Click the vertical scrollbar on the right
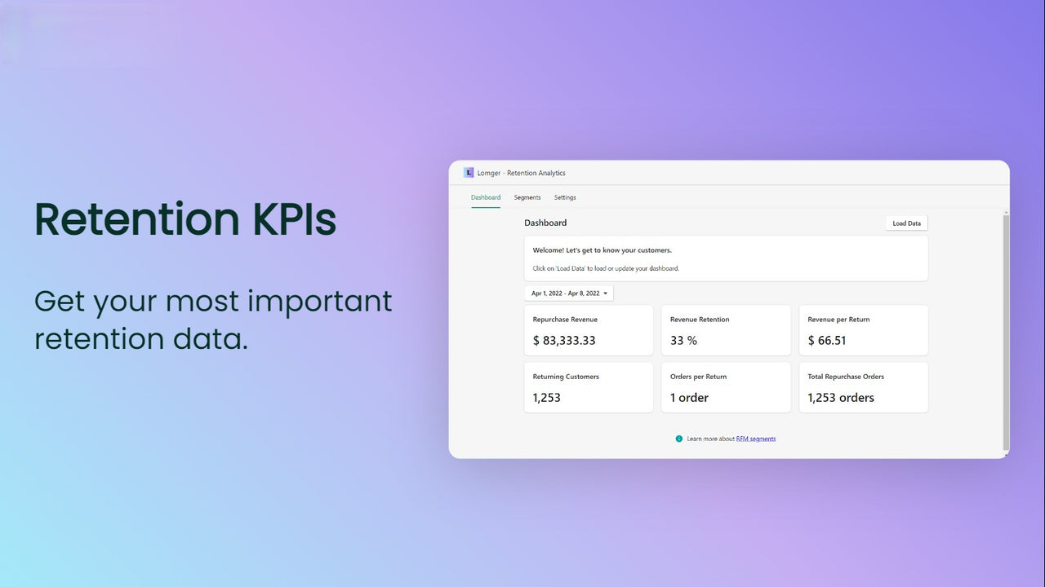Viewport: 1045px width, 587px height. pos(1006,334)
